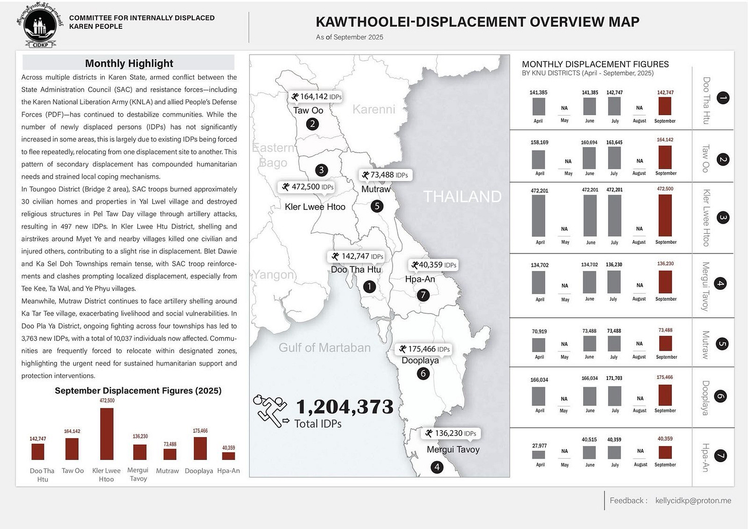
Task: Click the Hpa-An bar in bottom September chart
Action: pos(229,456)
